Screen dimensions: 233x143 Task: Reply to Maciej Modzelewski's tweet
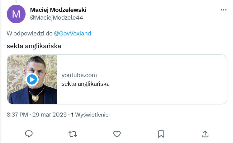click(x=29, y=134)
